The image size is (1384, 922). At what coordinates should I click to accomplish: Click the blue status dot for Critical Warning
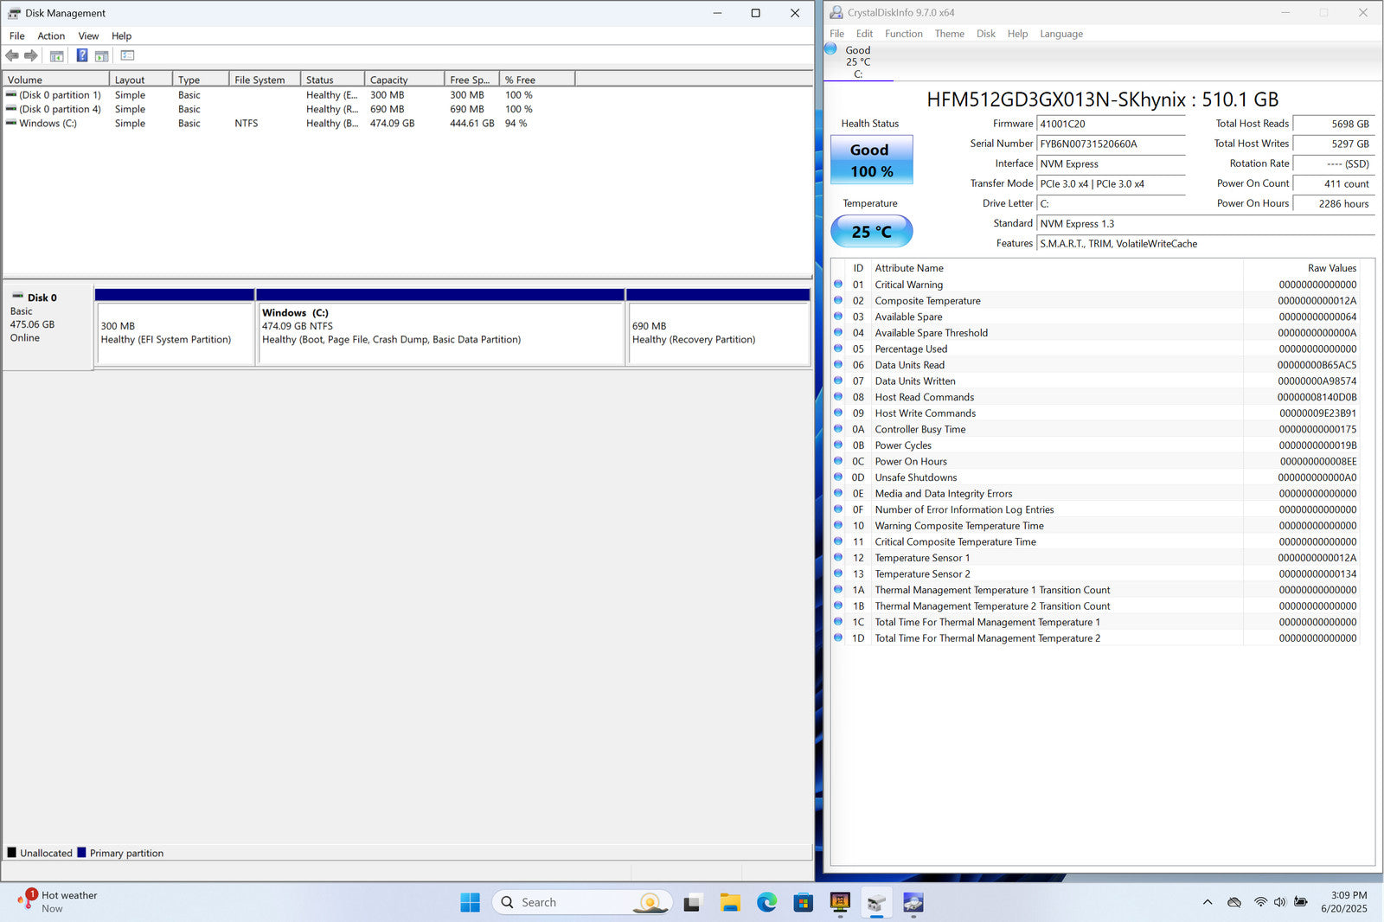[837, 284]
